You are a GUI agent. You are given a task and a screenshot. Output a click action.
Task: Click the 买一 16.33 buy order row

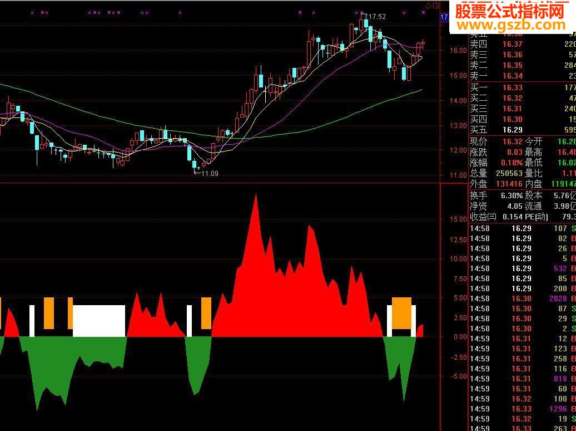(523, 87)
